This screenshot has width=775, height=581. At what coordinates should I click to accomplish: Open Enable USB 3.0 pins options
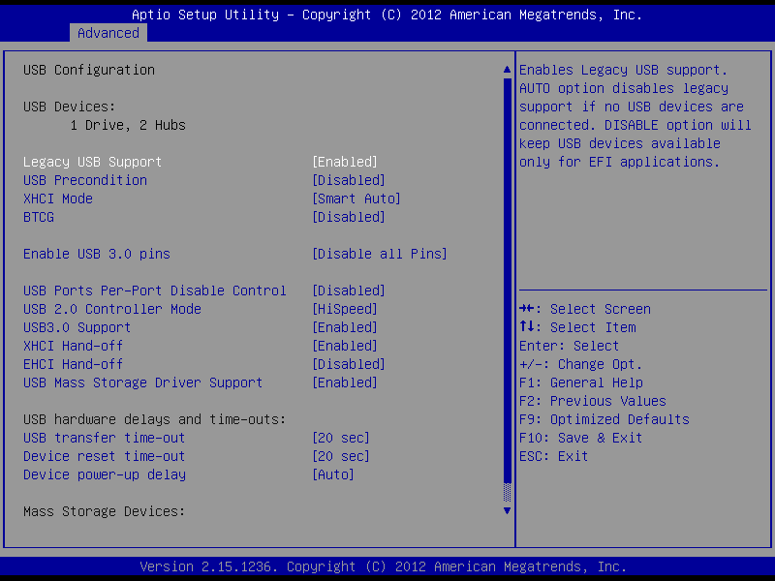tap(379, 254)
